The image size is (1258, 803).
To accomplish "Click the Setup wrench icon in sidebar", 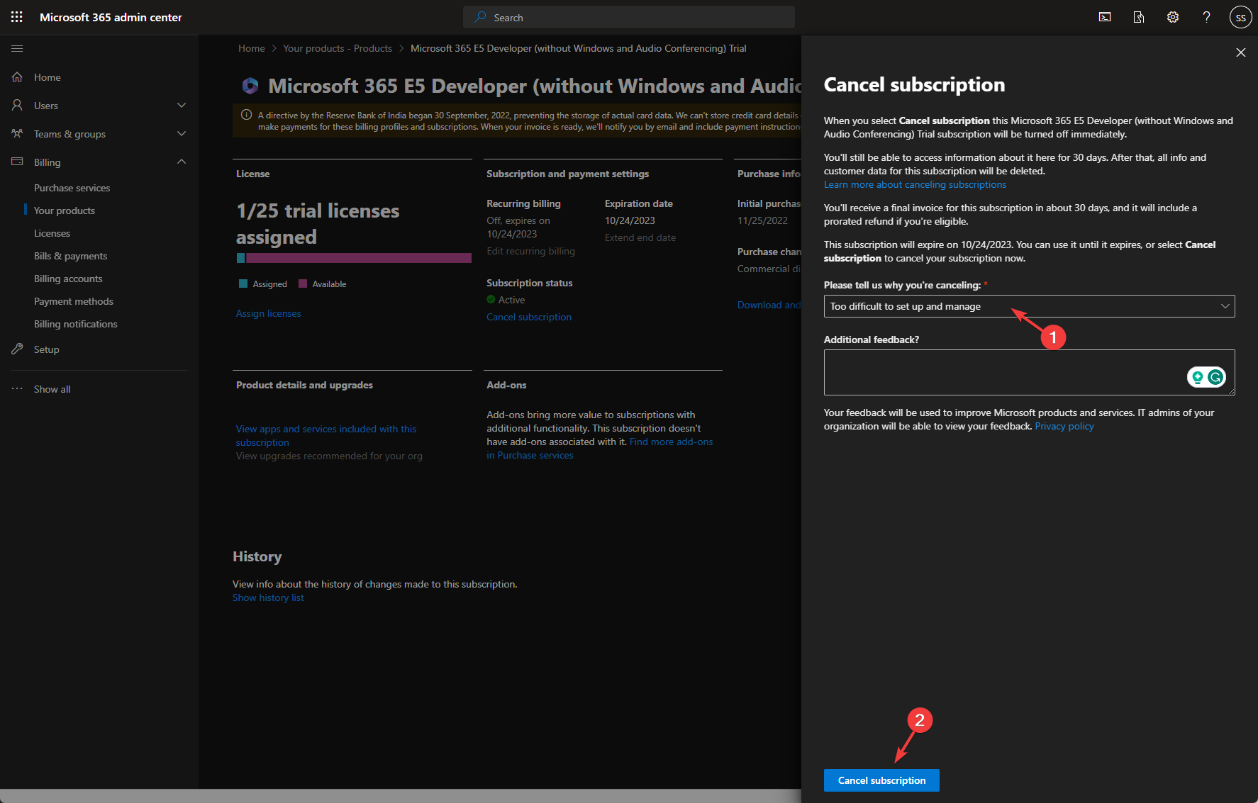I will 18,349.
